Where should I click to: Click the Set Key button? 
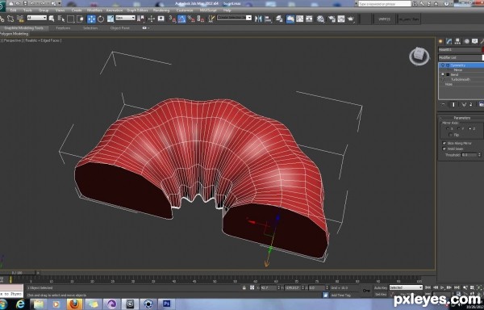(381, 294)
